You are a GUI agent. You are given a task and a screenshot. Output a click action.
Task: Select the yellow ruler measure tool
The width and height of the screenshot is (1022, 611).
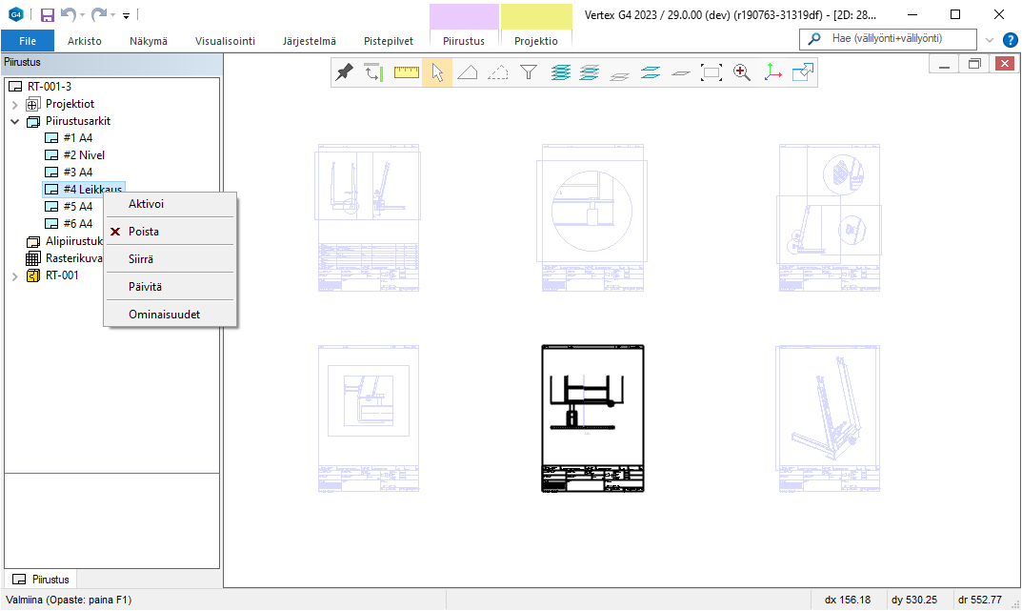pos(407,72)
